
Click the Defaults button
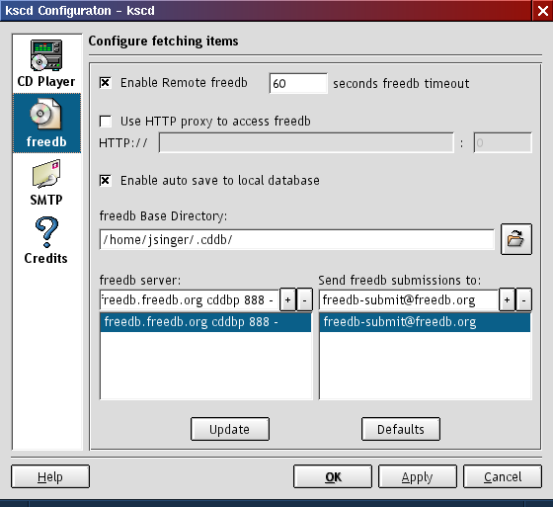[401, 429]
